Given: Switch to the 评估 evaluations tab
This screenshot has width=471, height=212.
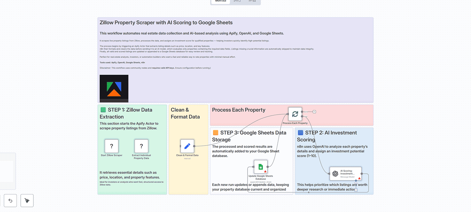Looking at the screenshot, I should tap(252, 1).
